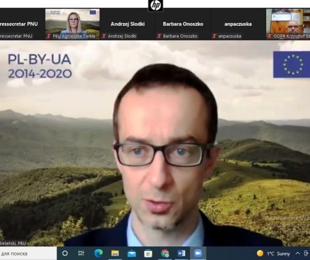
Task: Select the Barbara Onoszko participant tile
Action: (x=183, y=24)
